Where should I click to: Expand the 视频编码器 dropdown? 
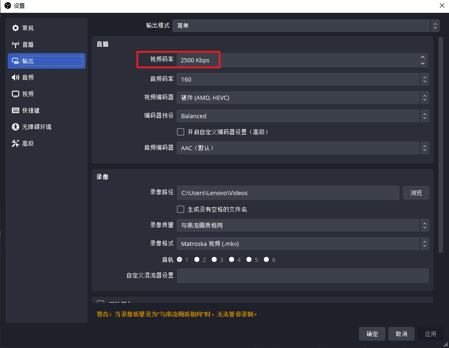coord(302,98)
